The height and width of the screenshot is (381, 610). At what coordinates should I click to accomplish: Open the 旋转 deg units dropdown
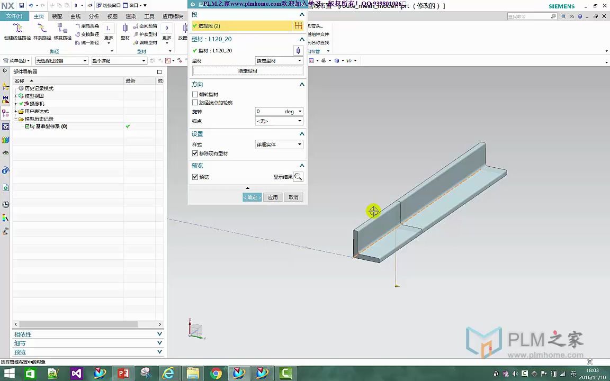pos(300,112)
